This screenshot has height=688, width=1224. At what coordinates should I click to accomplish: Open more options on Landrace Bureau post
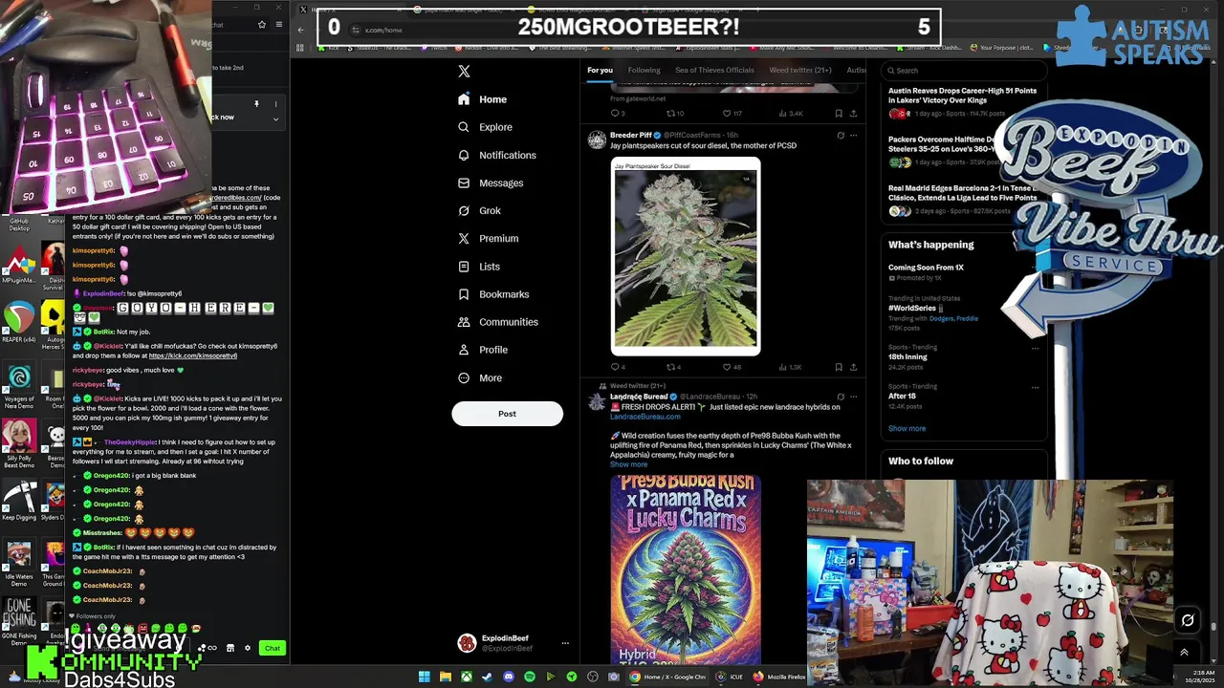point(853,397)
